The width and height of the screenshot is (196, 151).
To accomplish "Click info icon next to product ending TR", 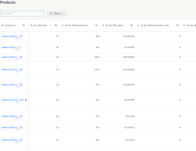I will [x=26, y=100].
